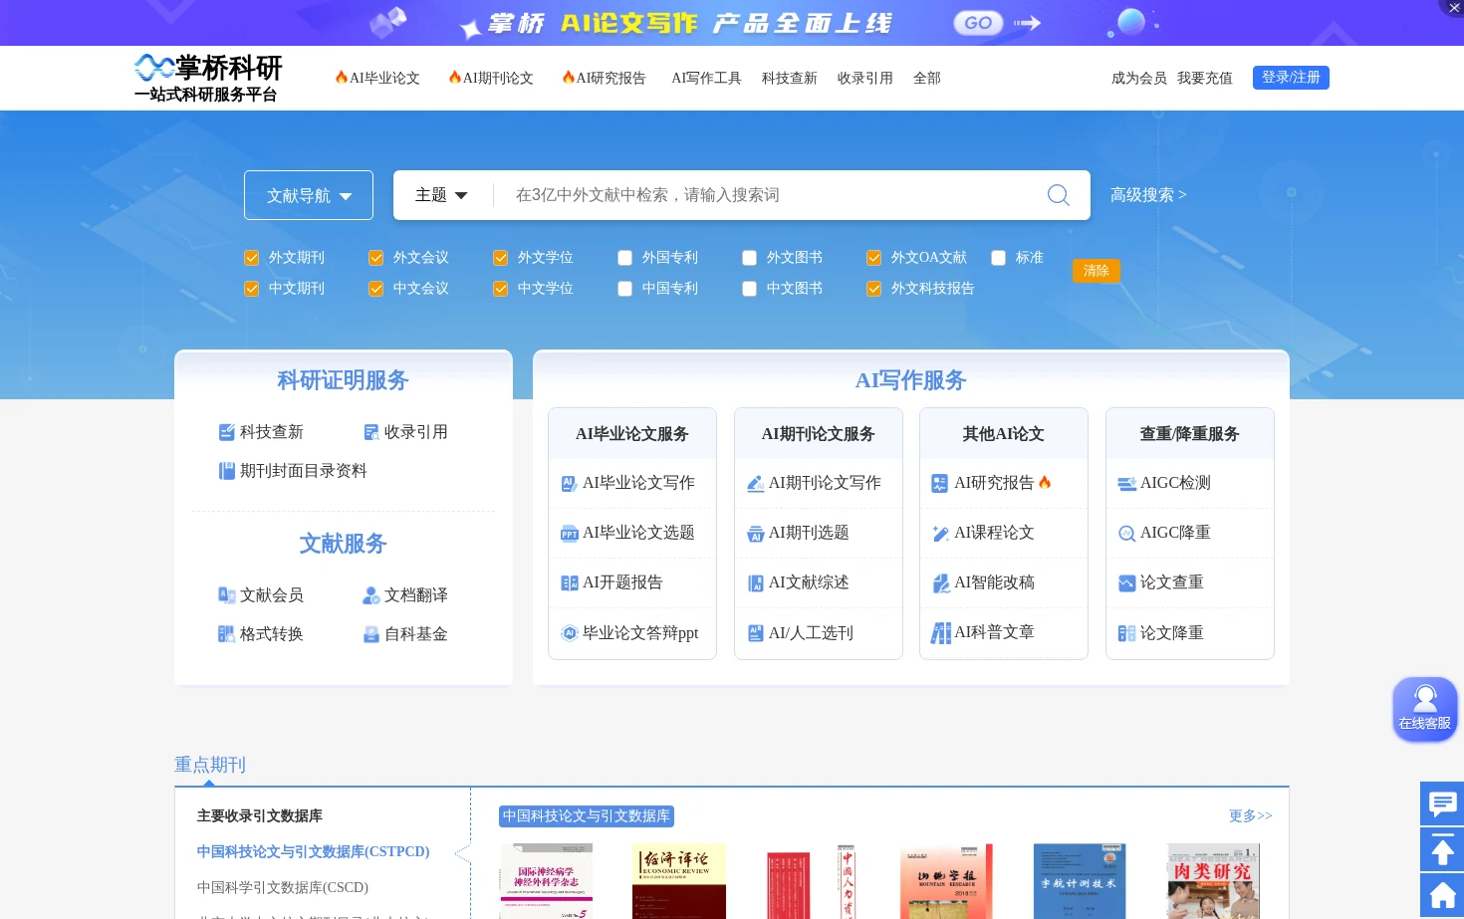Enable the 外文图书 checkbox
The image size is (1464, 919).
(x=750, y=258)
